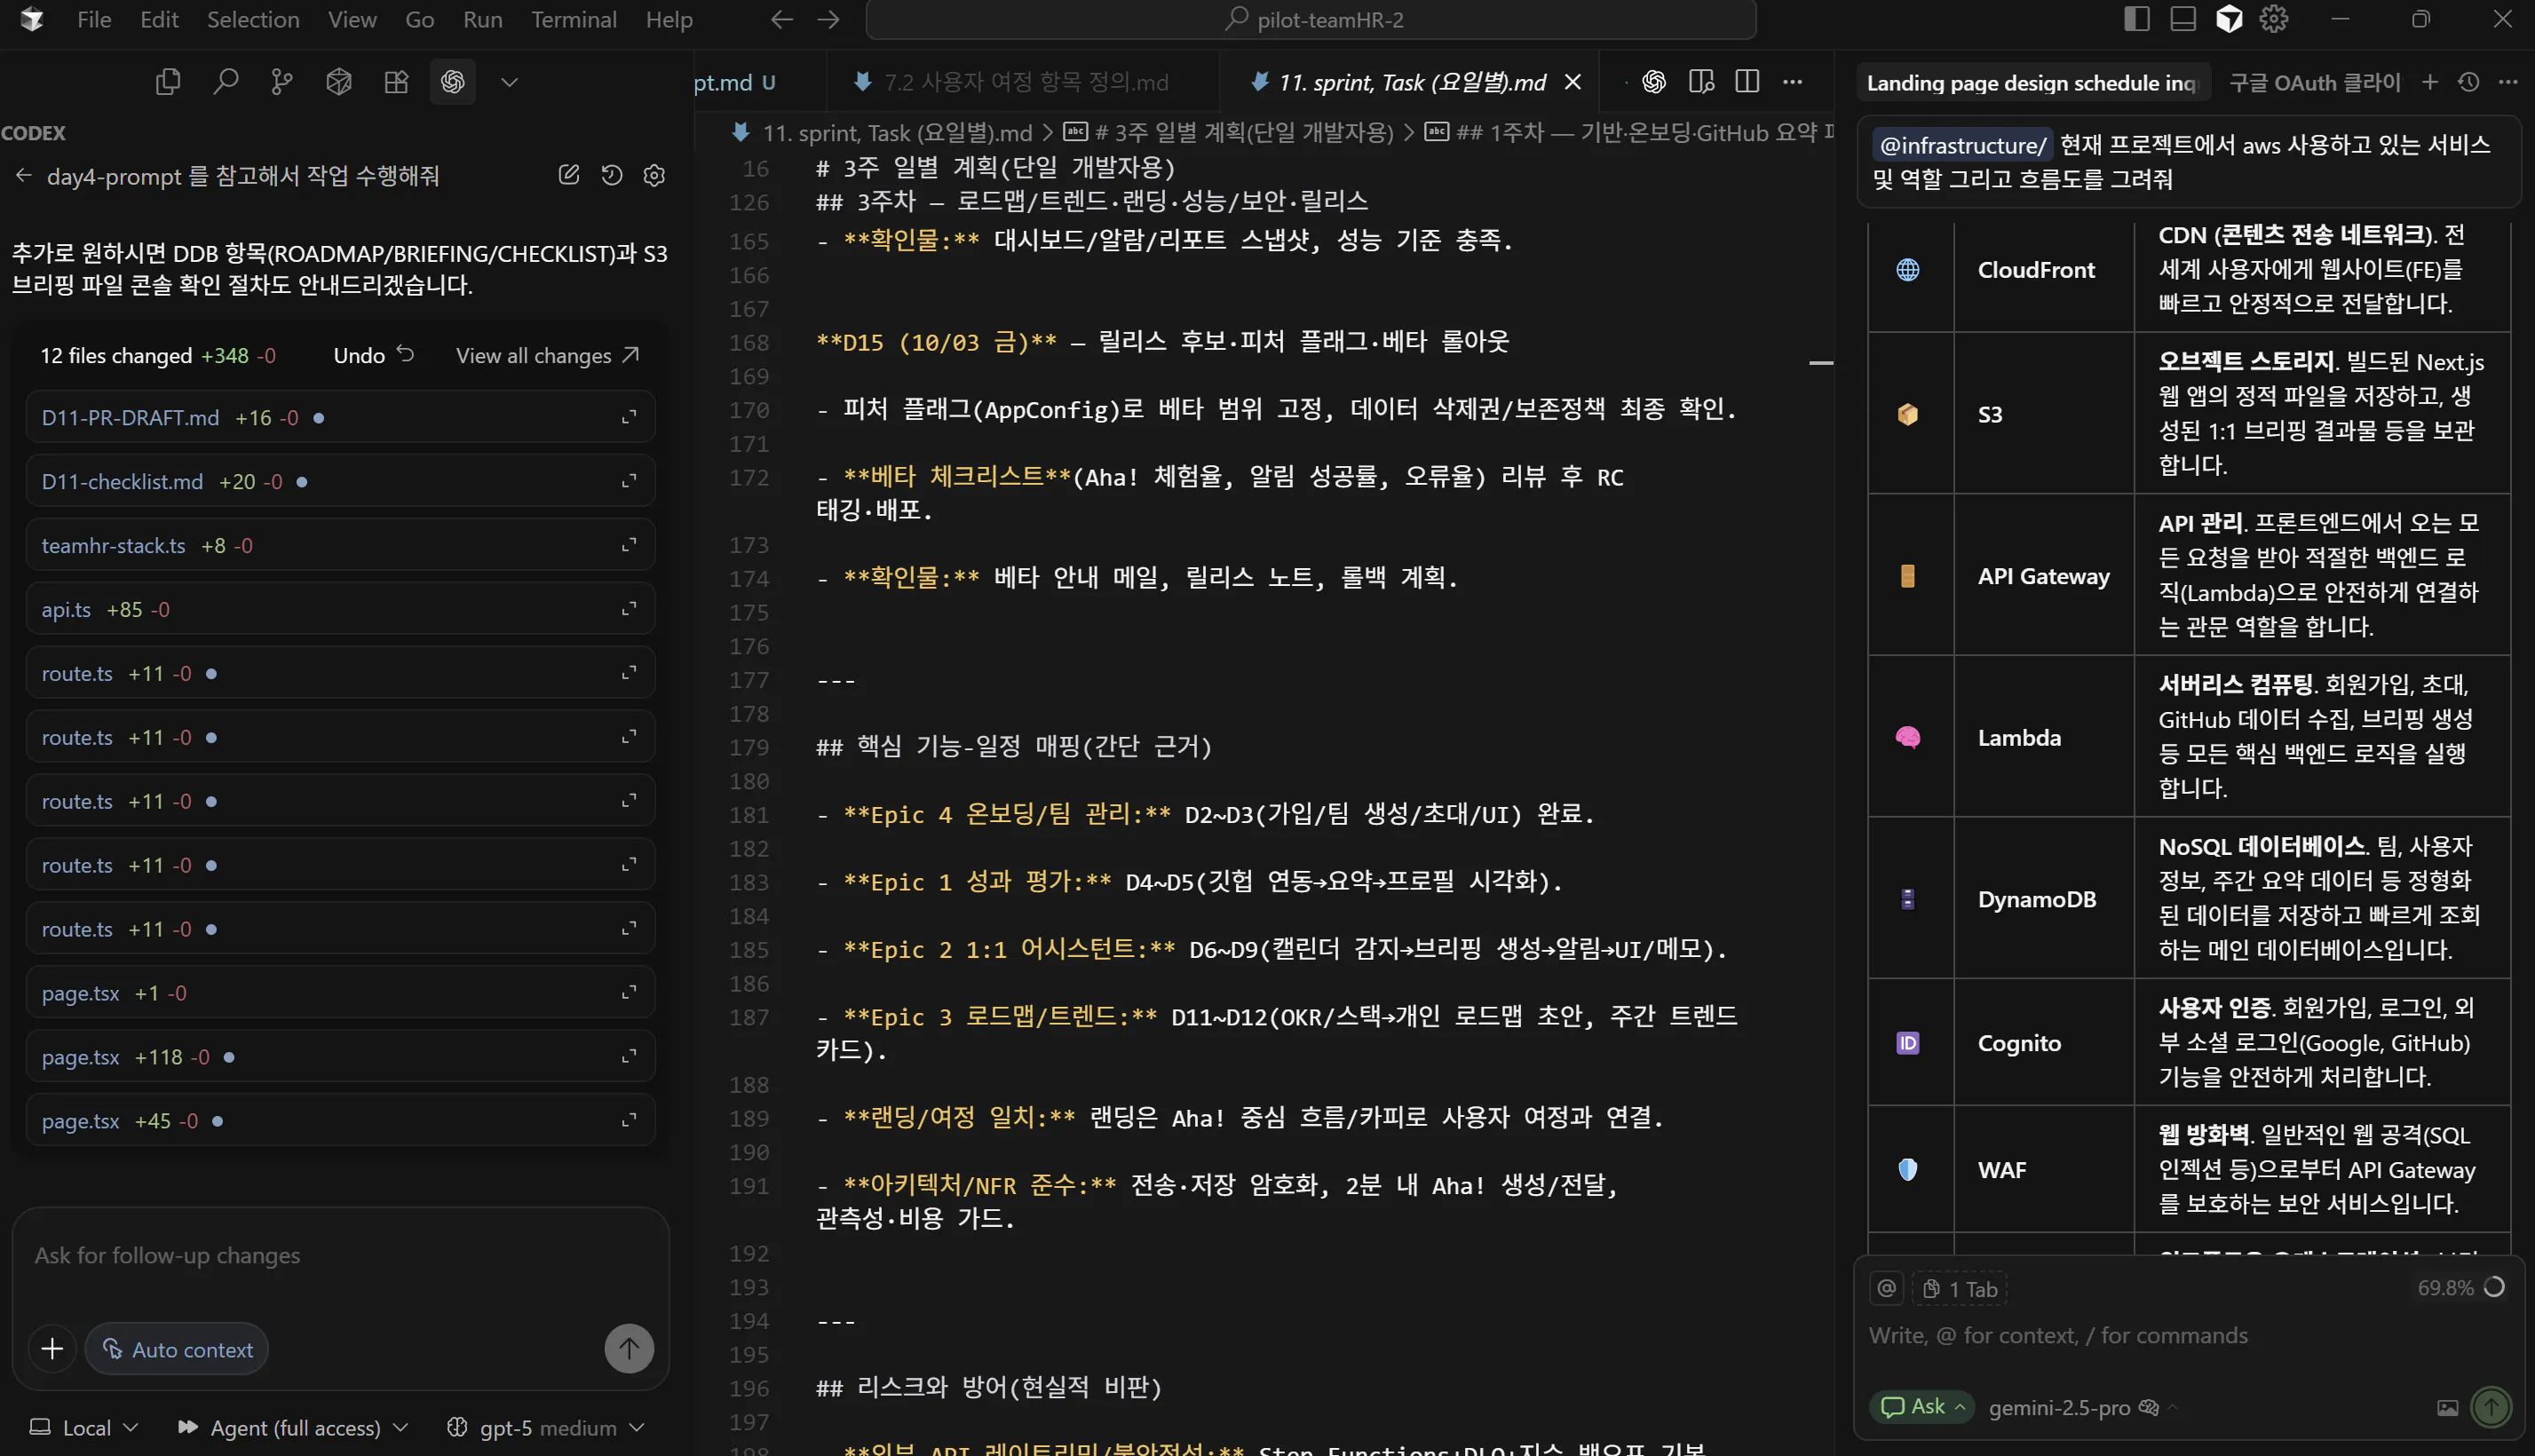Open Agent (full access) mode dropdown
This screenshot has height=1456, width=2535.
pyautogui.click(x=293, y=1428)
